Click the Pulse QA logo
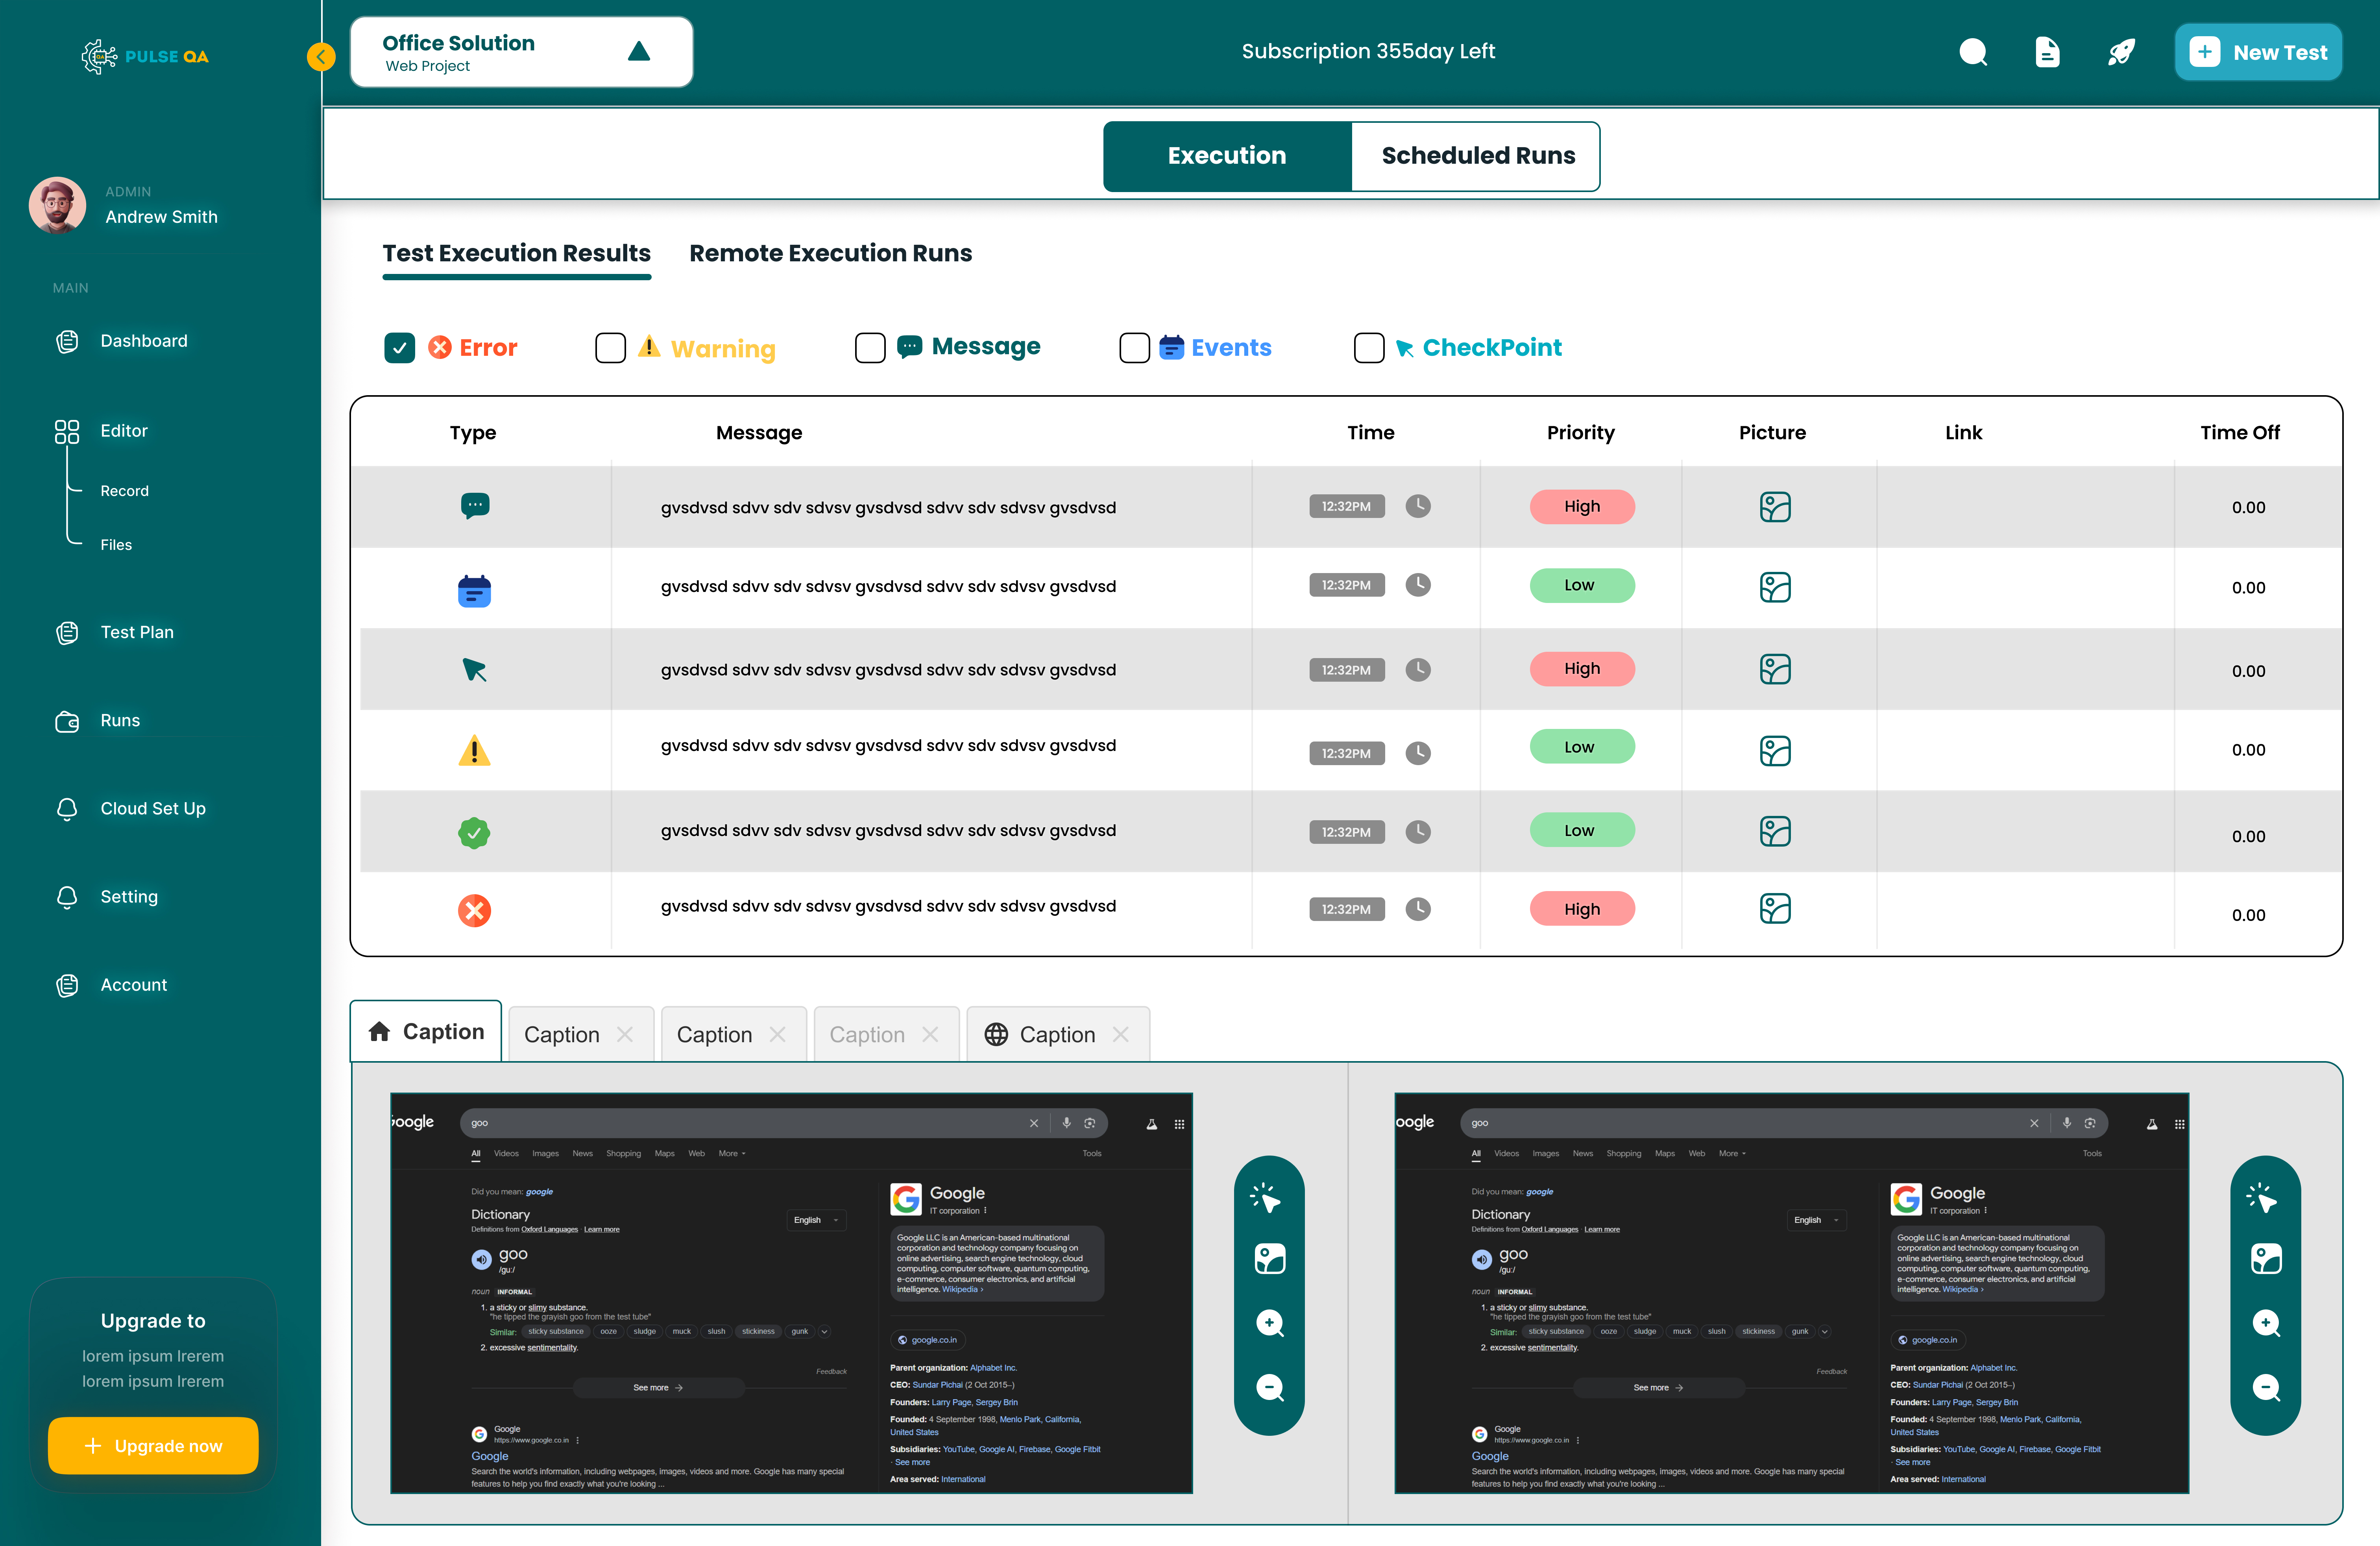Viewport: 2380px width, 1546px height. [145, 57]
